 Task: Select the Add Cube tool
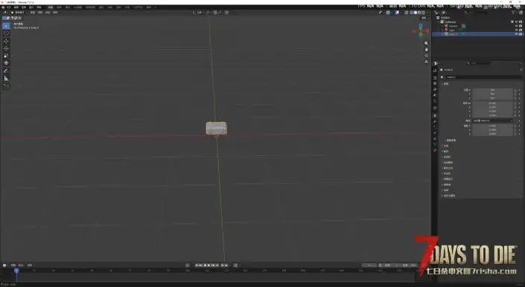click(x=6, y=86)
